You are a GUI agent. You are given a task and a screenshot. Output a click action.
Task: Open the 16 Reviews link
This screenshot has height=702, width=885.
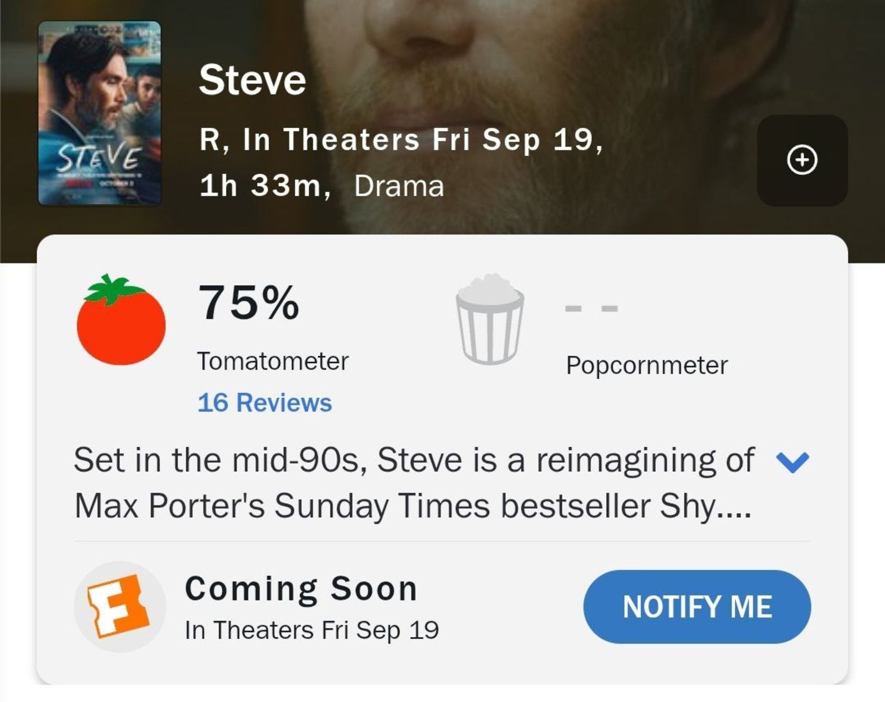(x=265, y=402)
